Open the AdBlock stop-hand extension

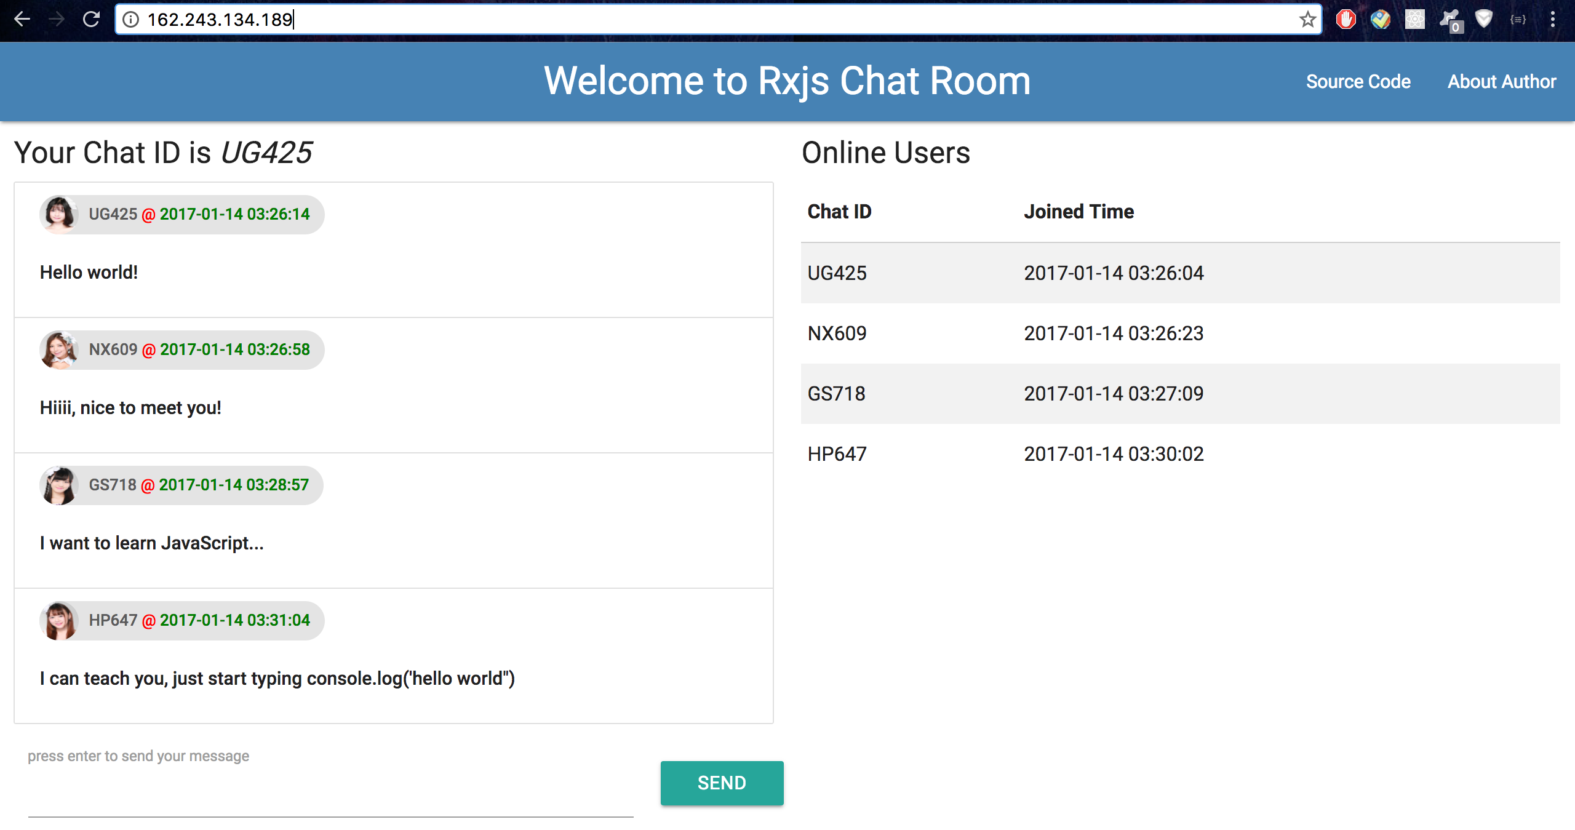pyautogui.click(x=1346, y=20)
